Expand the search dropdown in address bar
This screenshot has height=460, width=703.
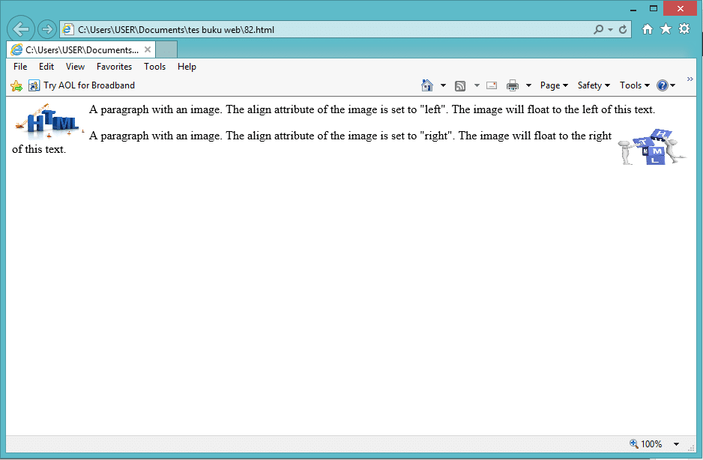click(609, 28)
